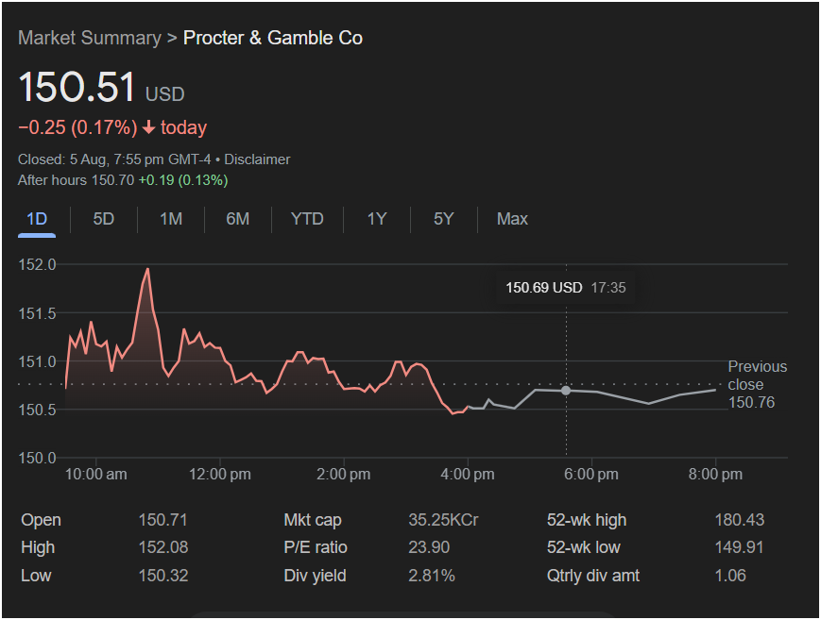Click the 150.0 y-axis label
Viewport: 821px width, 620px height.
[x=37, y=459]
